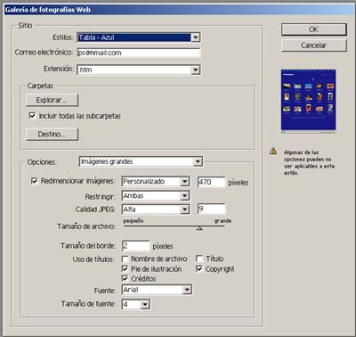Enable the Título checkbox
Screen dimensions: 356x337
[199, 259]
